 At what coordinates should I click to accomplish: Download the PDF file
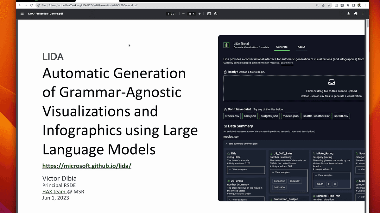coord(349,14)
